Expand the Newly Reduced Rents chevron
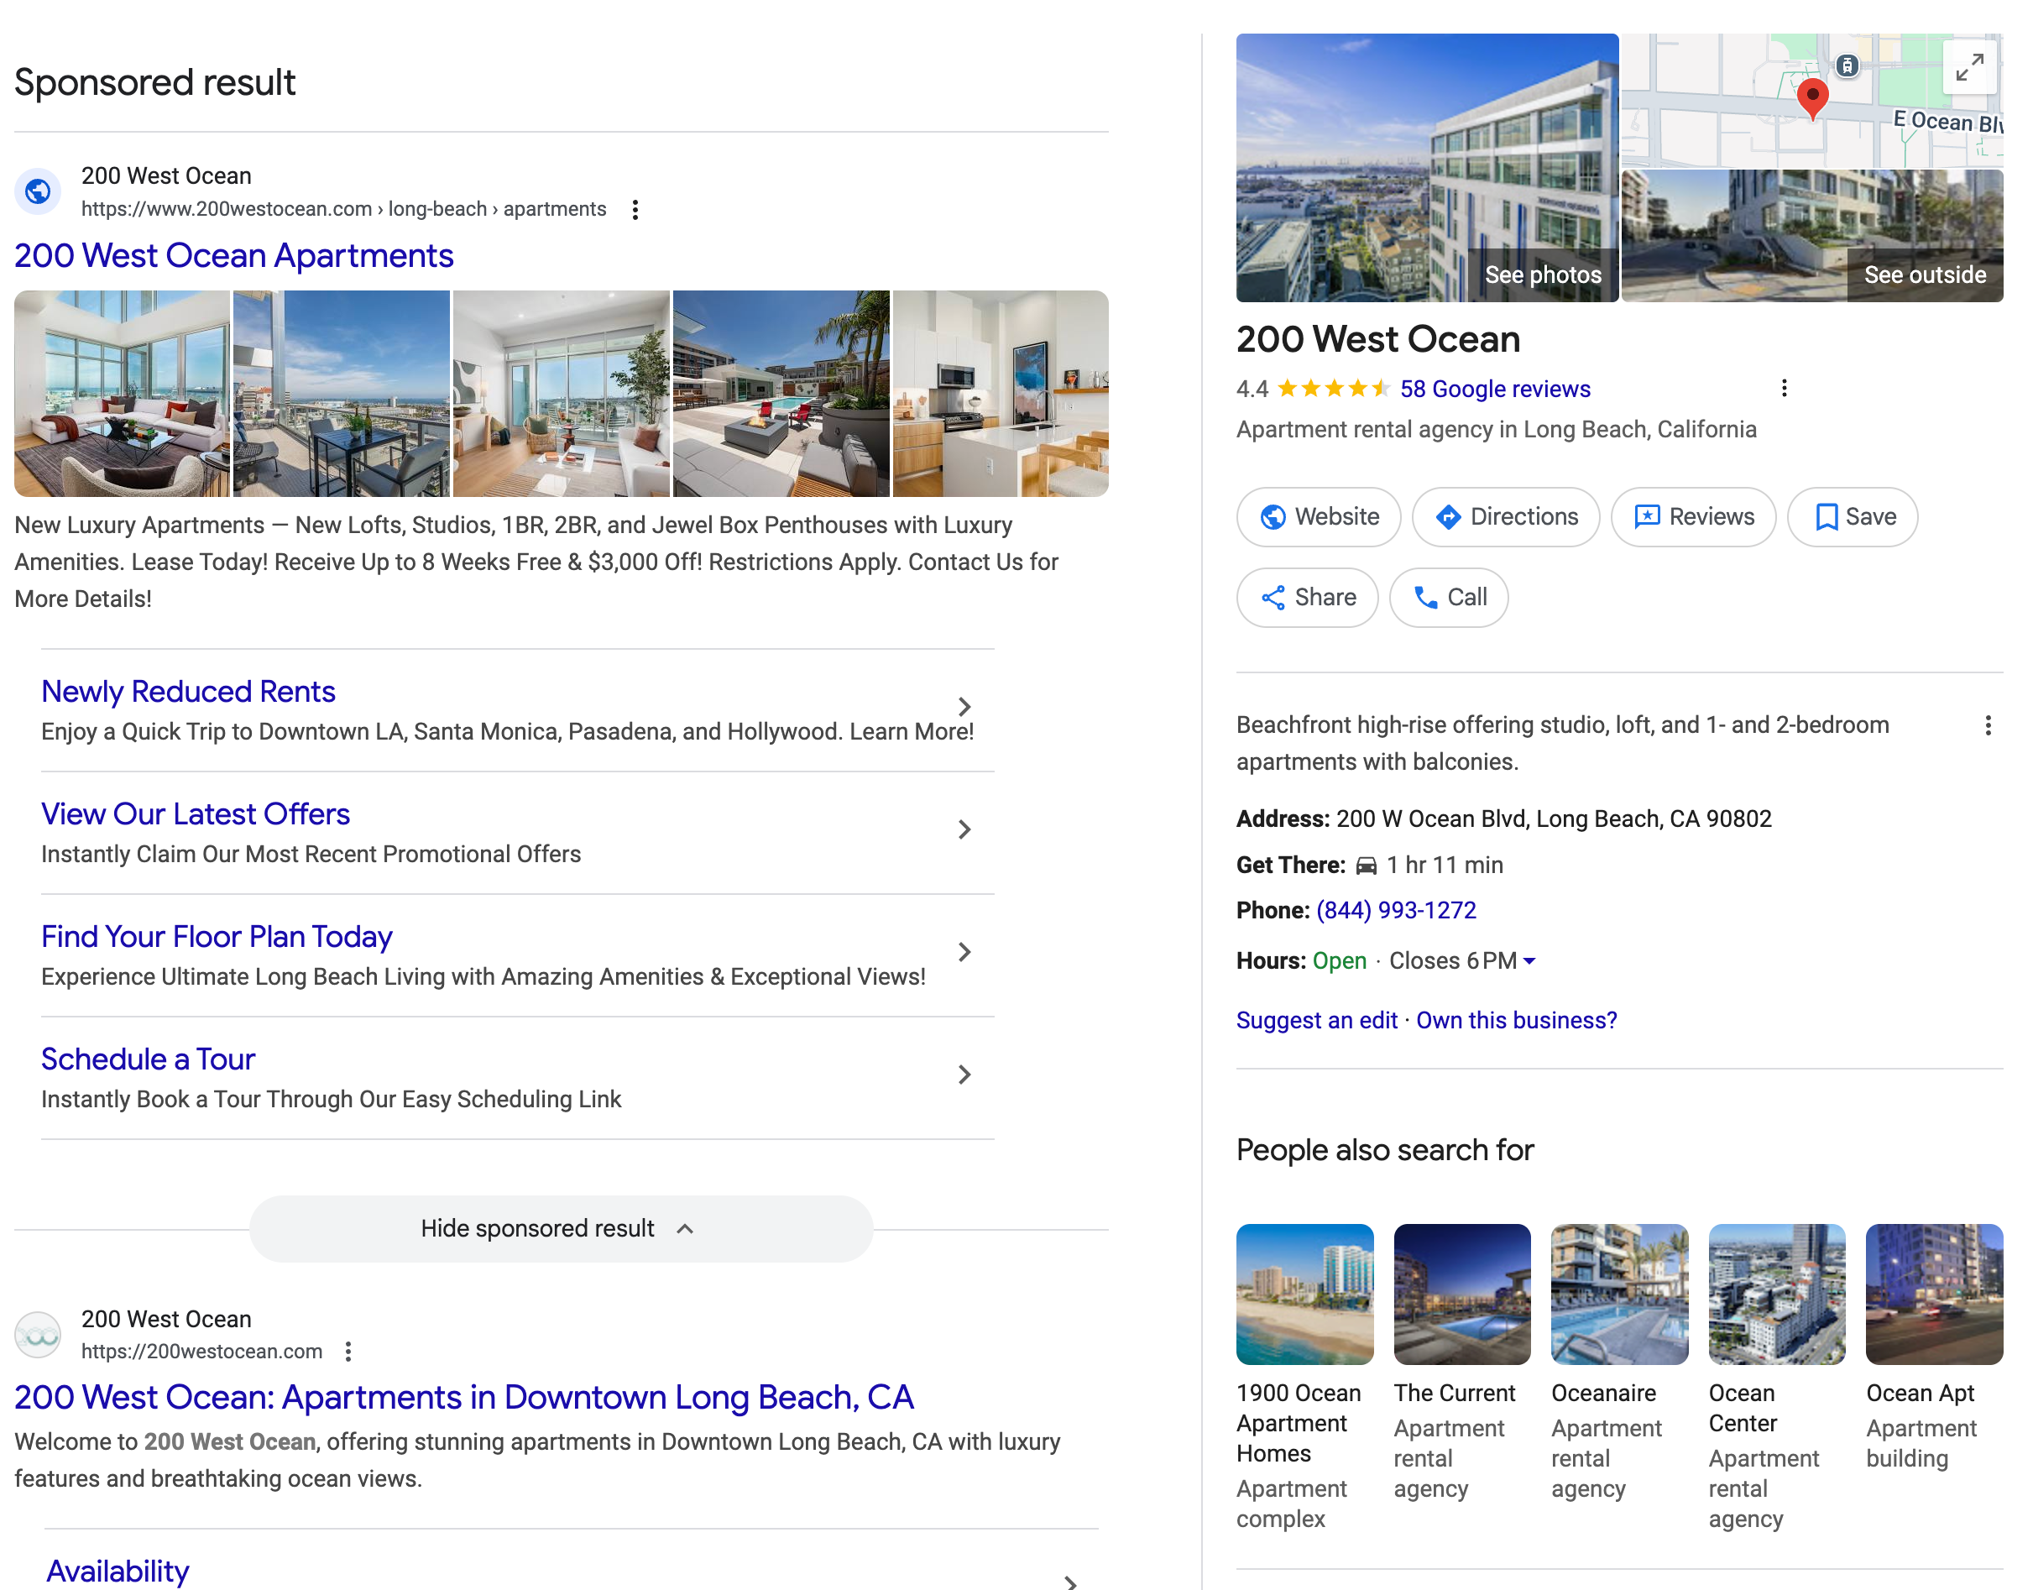This screenshot has width=2033, height=1590. [964, 707]
